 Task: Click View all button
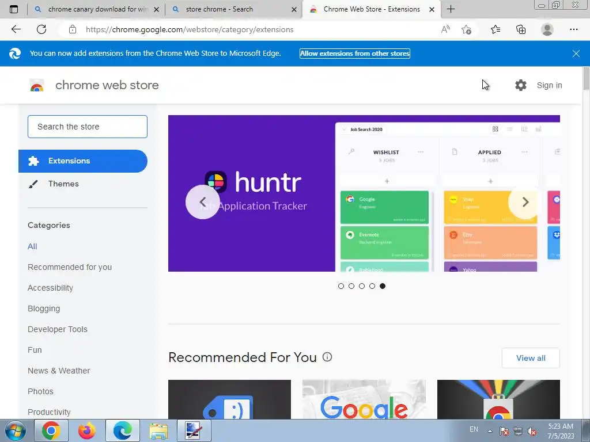click(531, 358)
